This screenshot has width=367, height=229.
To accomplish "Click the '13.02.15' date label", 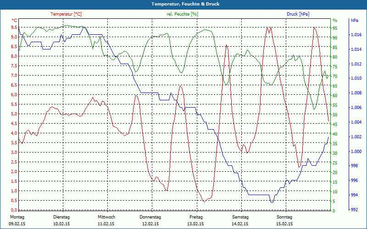I will [x=195, y=224].
